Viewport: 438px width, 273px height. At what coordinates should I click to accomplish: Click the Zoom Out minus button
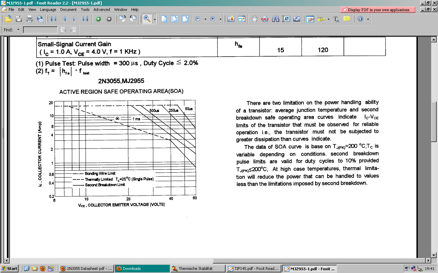pos(198,19)
